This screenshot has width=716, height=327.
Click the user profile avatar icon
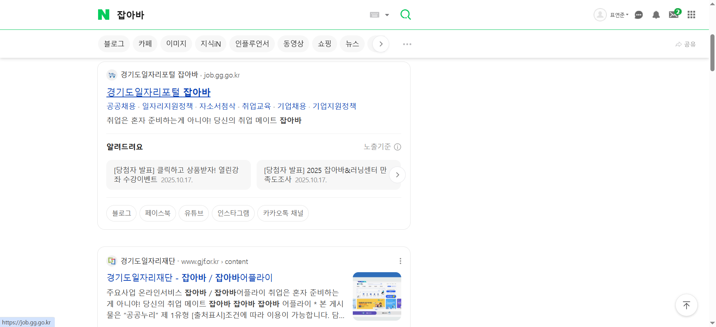(600, 15)
